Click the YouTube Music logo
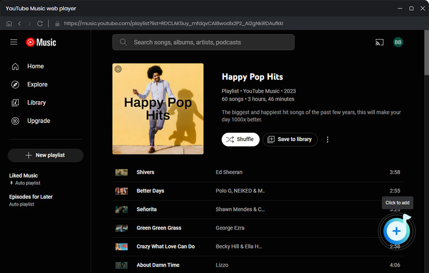The height and width of the screenshot is (273, 429). [41, 42]
